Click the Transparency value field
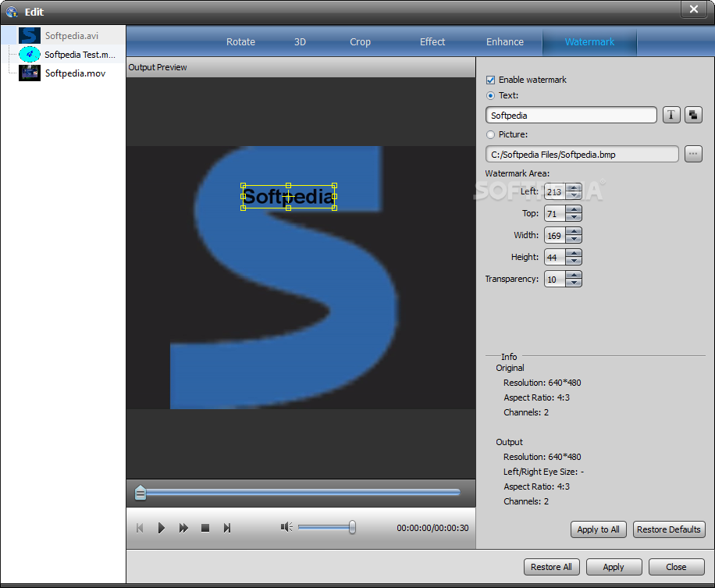Screen dimensions: 715x588 (x=554, y=280)
